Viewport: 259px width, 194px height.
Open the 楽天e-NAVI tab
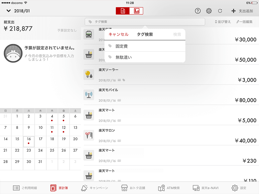205,188
